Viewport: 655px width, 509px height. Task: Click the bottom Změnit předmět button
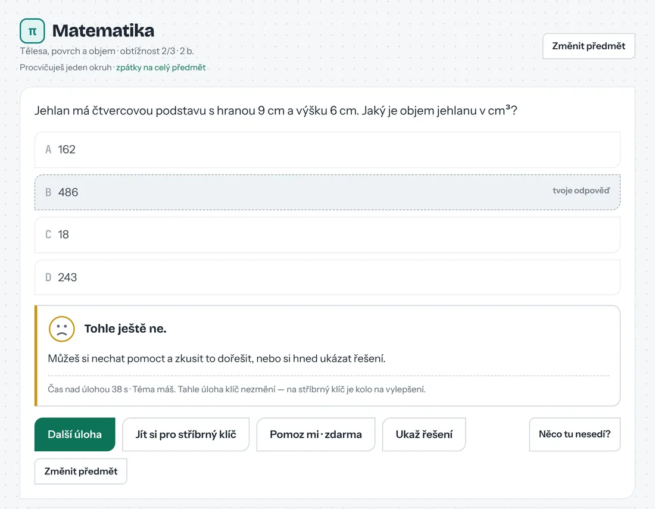[x=80, y=471]
